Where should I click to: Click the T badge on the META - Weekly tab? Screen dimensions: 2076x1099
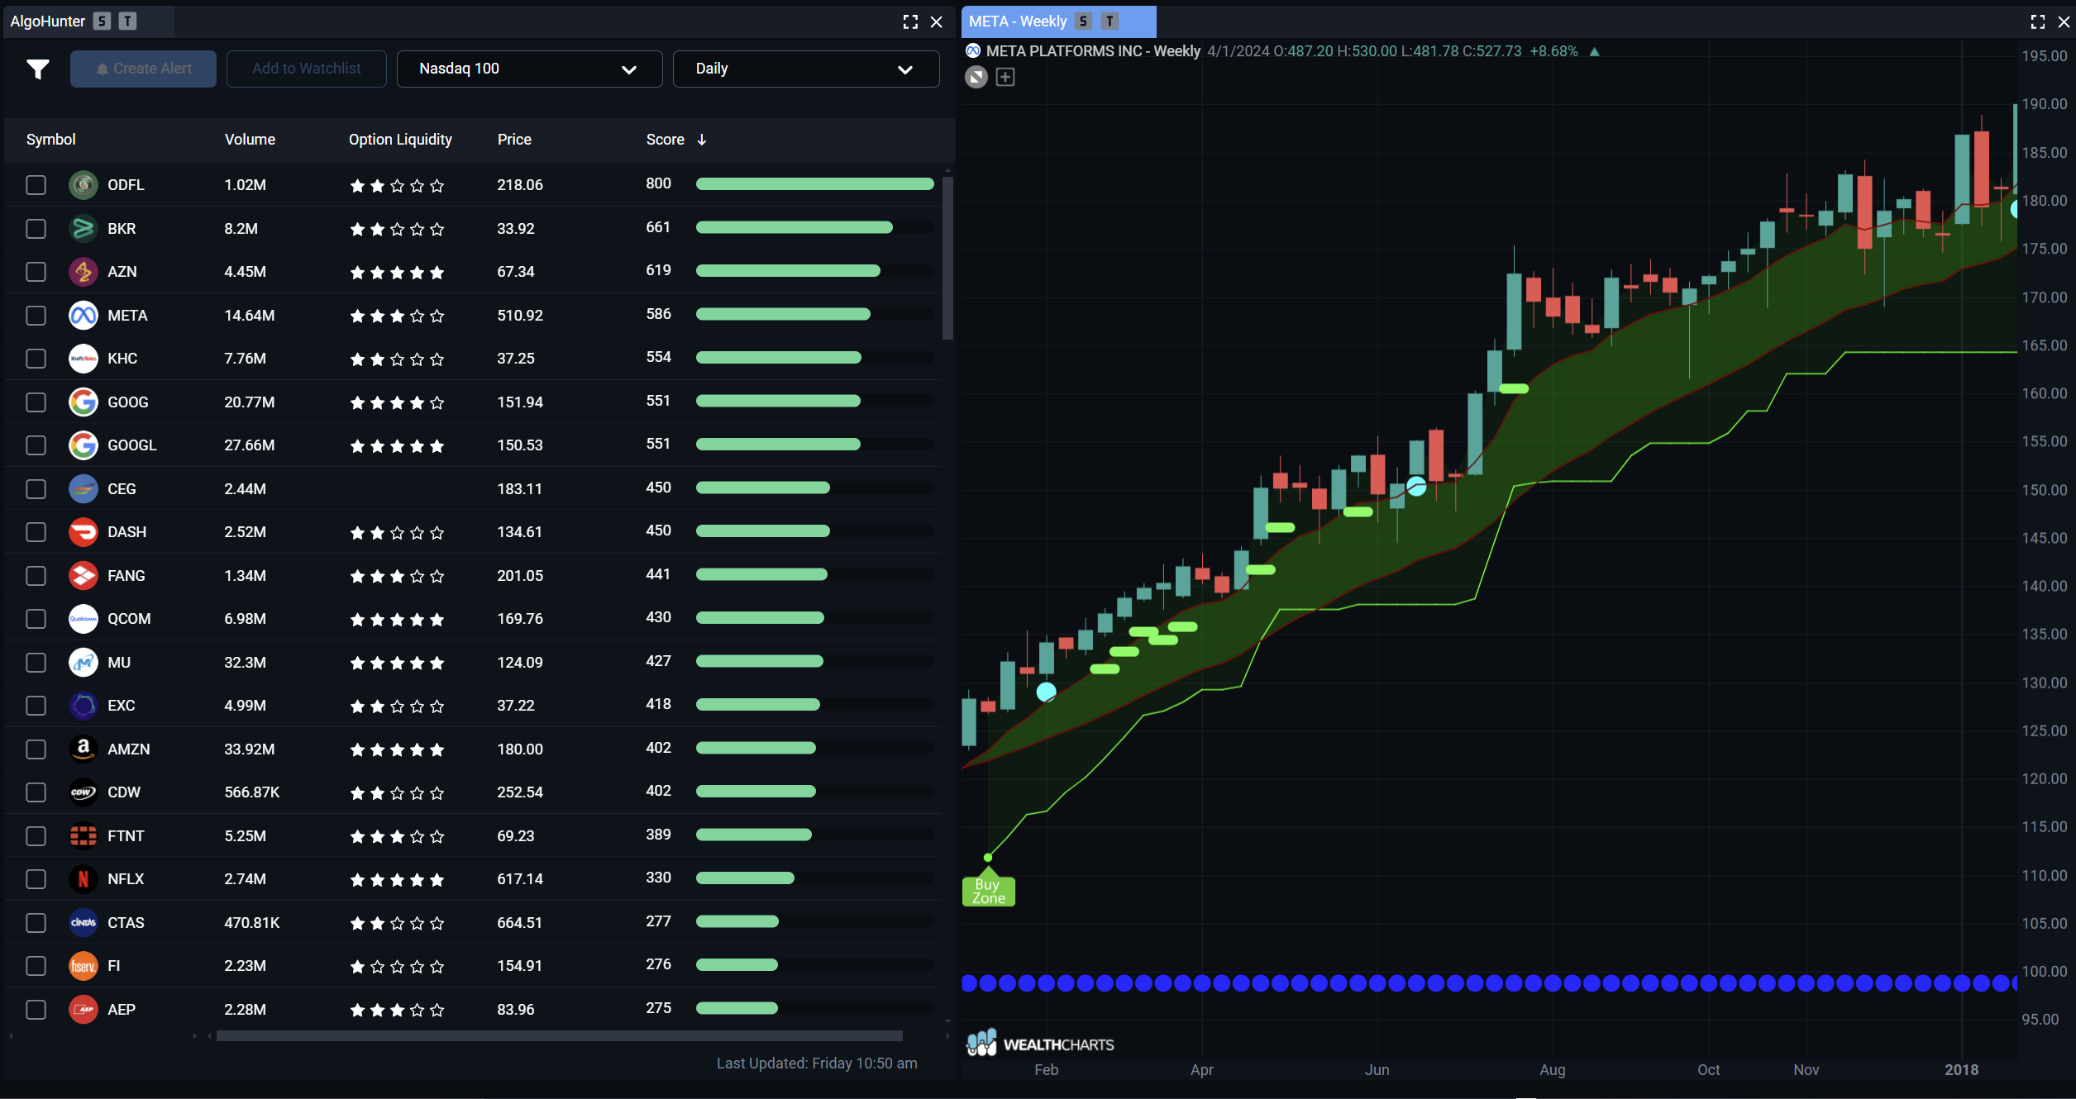tap(1110, 21)
